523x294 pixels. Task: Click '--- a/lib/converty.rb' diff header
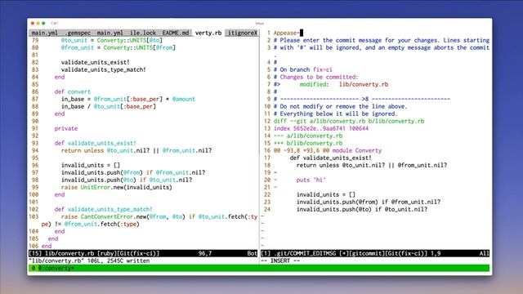pyautogui.click(x=308, y=136)
